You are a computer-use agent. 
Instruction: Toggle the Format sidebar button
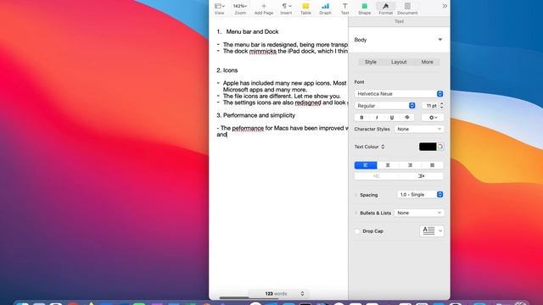coord(385,8)
